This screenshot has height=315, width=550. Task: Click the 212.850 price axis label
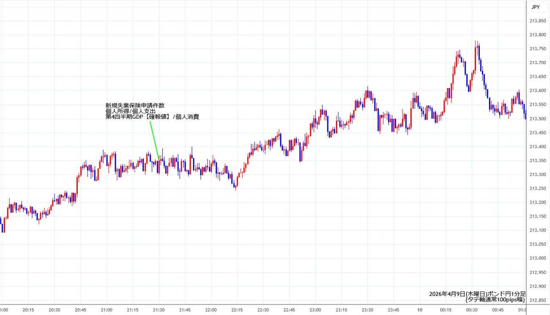pos(538,300)
